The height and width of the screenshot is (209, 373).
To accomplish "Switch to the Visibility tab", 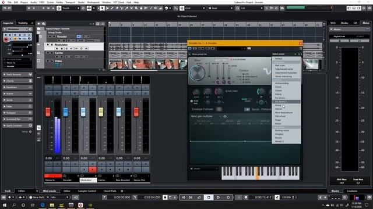I will (23, 23).
